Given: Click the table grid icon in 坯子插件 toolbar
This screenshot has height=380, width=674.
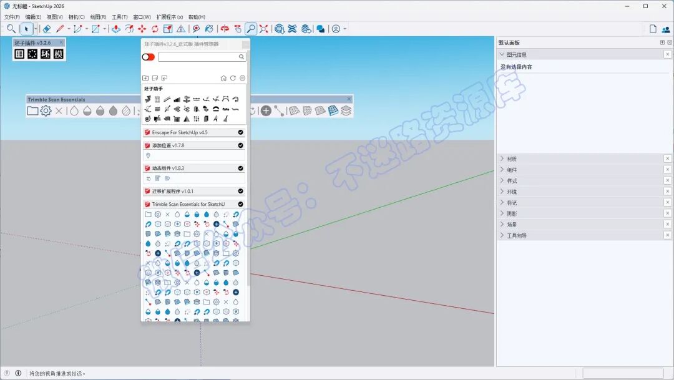Looking at the screenshot, I should (19, 54).
